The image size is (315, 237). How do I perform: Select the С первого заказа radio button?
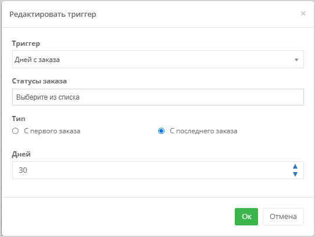[x=15, y=131]
